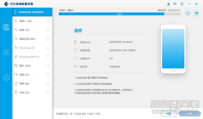Click the video icon for 视频
This screenshot has height=119, width=203.
tap(16, 74)
